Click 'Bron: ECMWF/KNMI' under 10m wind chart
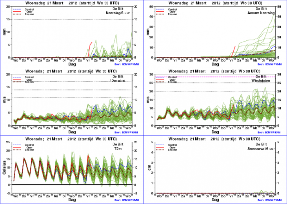 pyautogui.click(x=126, y=132)
